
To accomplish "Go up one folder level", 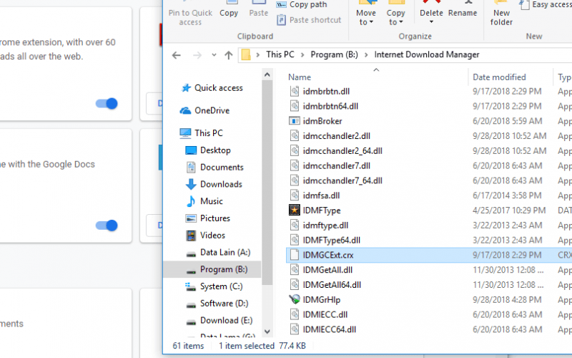I will (x=229, y=55).
